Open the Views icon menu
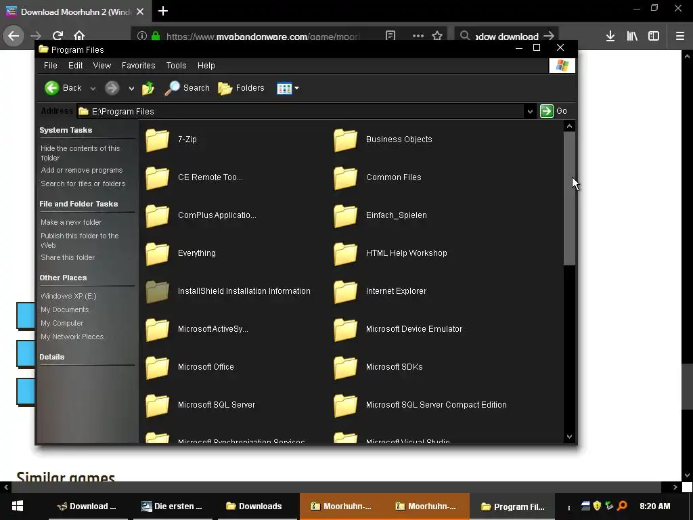 (x=284, y=88)
